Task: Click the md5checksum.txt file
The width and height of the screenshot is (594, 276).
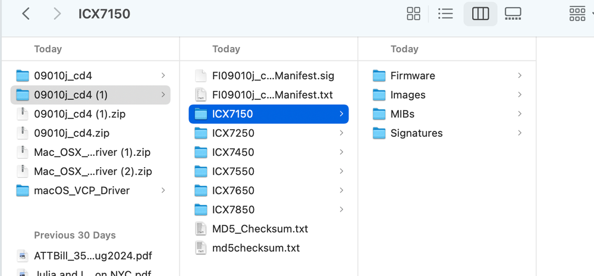Action: coord(256,247)
